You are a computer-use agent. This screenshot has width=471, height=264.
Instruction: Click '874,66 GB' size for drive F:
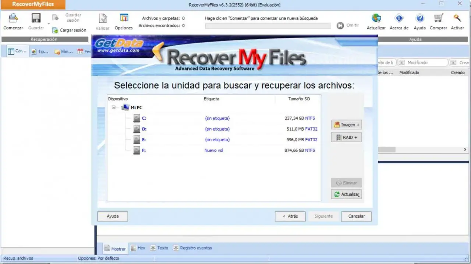point(294,150)
